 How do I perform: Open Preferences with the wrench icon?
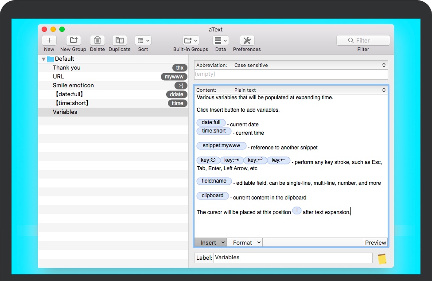tap(247, 40)
